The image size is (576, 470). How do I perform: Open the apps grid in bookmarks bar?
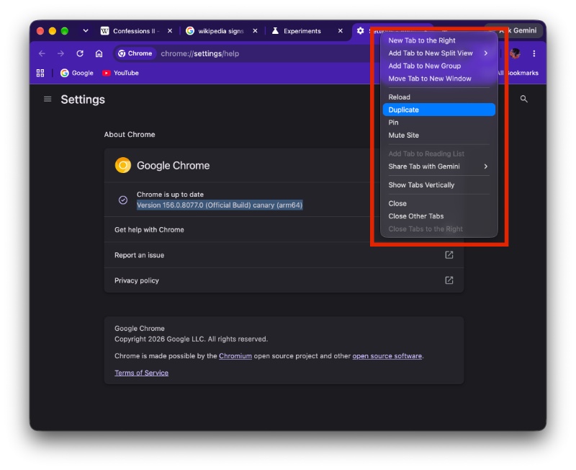[x=40, y=73]
